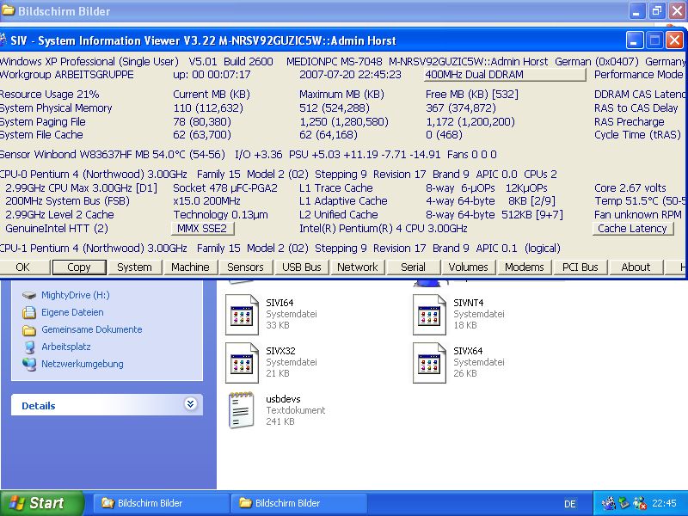Open MightyDrive (H:) link
Image resolution: width=688 pixels, height=516 pixels.
tap(76, 295)
